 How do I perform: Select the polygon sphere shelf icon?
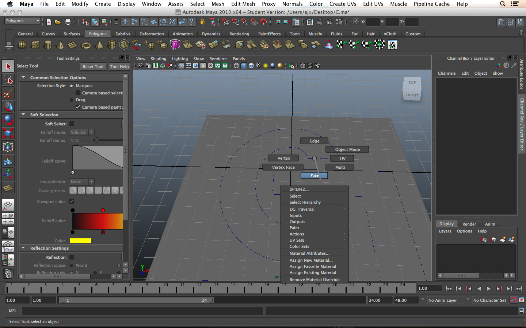coord(23,45)
